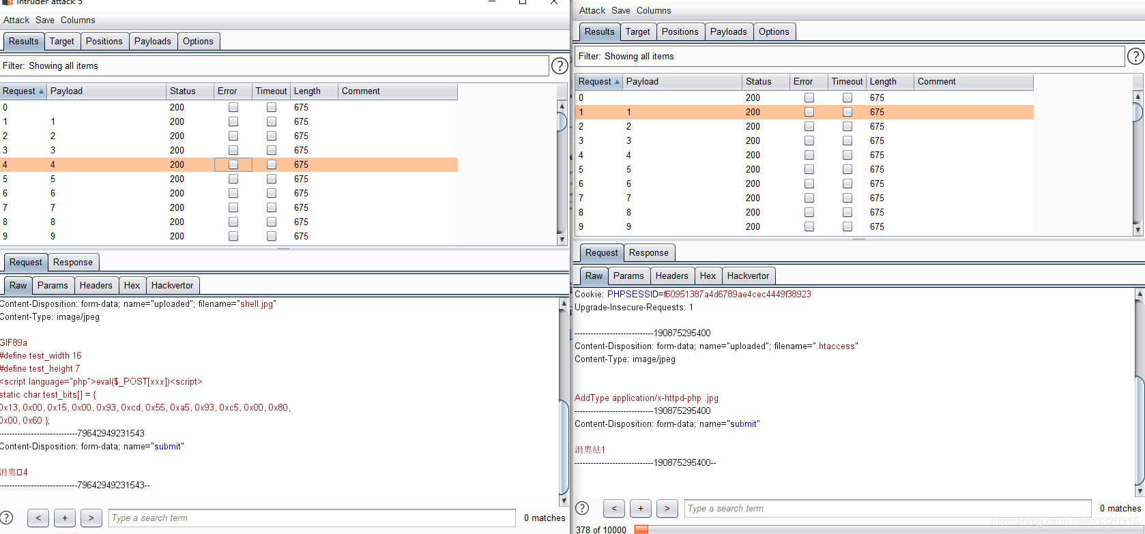Screen dimensions: 1145x534
Task: Click search help icon in right window
Action: [582, 508]
